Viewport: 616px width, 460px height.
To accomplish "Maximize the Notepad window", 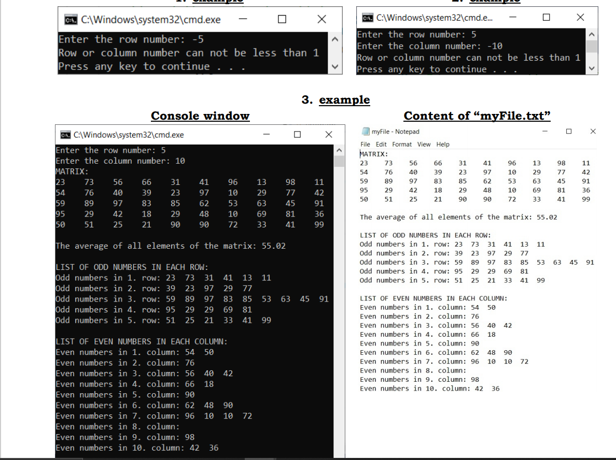I will click(x=569, y=131).
